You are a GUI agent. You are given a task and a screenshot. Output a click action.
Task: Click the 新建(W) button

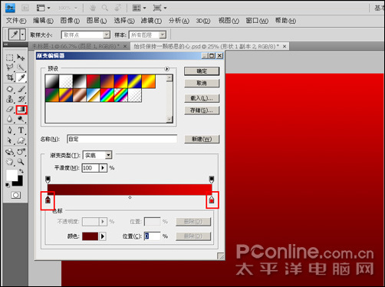[x=202, y=139]
